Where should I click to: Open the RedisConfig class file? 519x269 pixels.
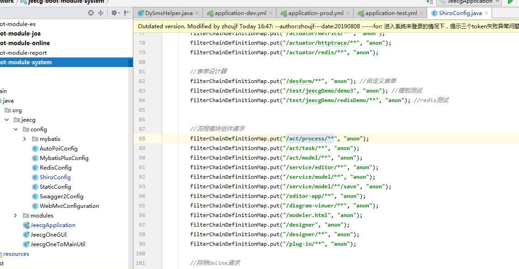(x=55, y=168)
